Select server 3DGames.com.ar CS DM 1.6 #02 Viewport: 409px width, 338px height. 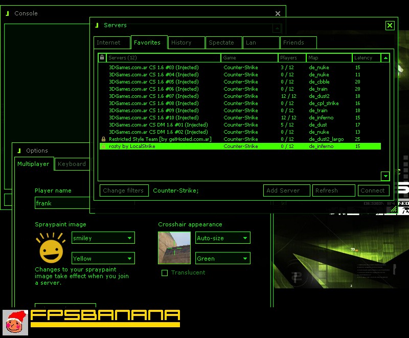pos(240,132)
